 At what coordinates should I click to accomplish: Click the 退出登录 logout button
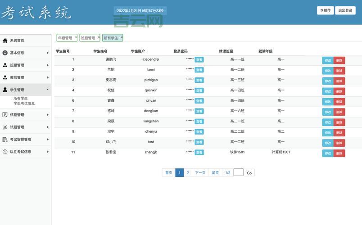(345, 10)
